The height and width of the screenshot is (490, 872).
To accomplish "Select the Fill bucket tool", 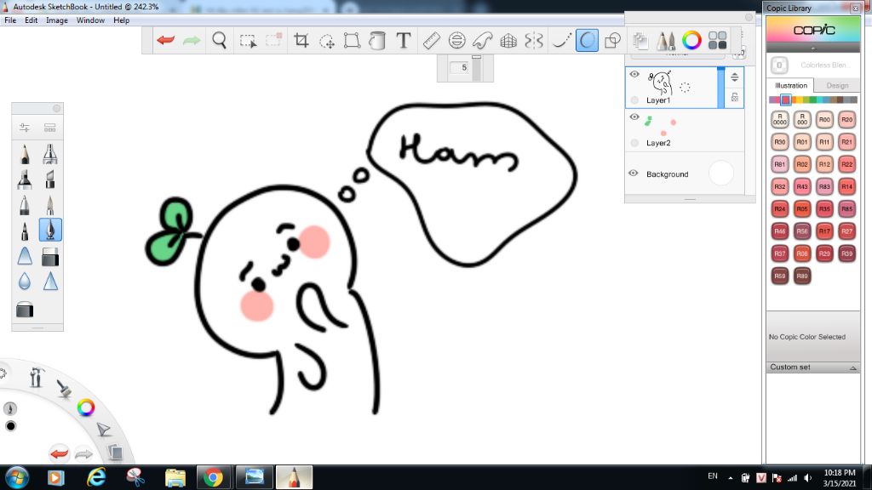I will (377, 41).
